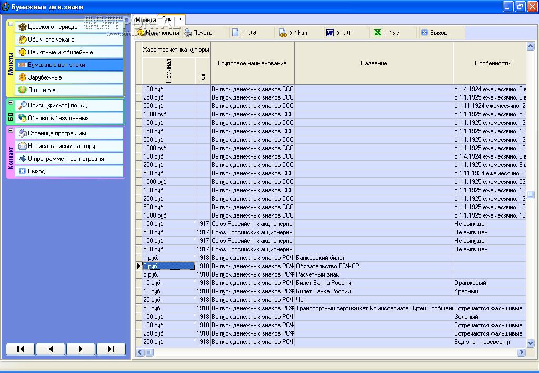
Task: Click the table scroll down arrow
Action: (531, 343)
